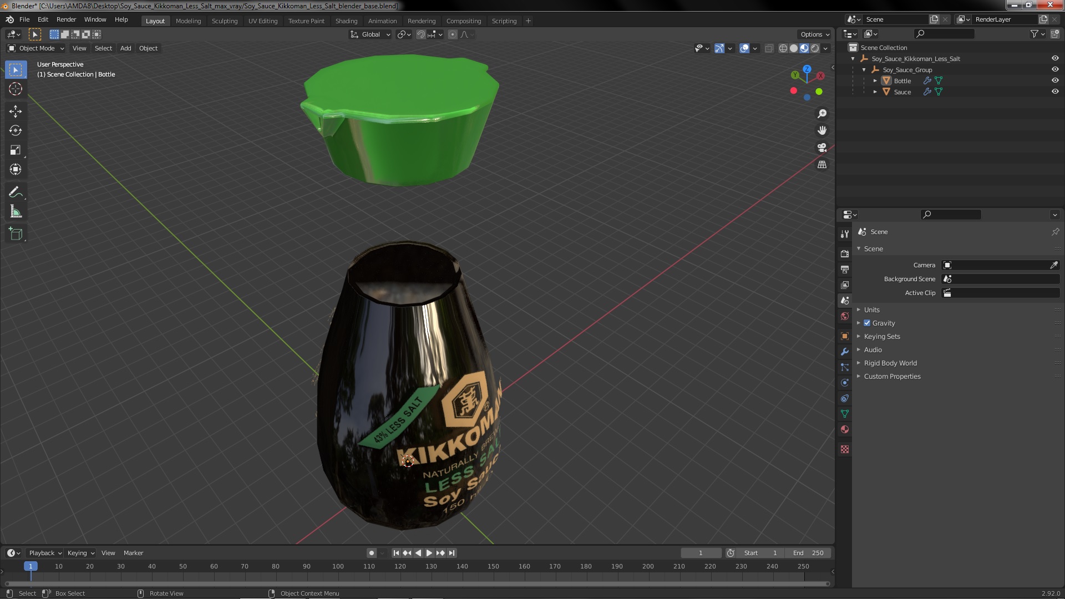Click the pan view hand icon
The height and width of the screenshot is (599, 1065).
822,130
